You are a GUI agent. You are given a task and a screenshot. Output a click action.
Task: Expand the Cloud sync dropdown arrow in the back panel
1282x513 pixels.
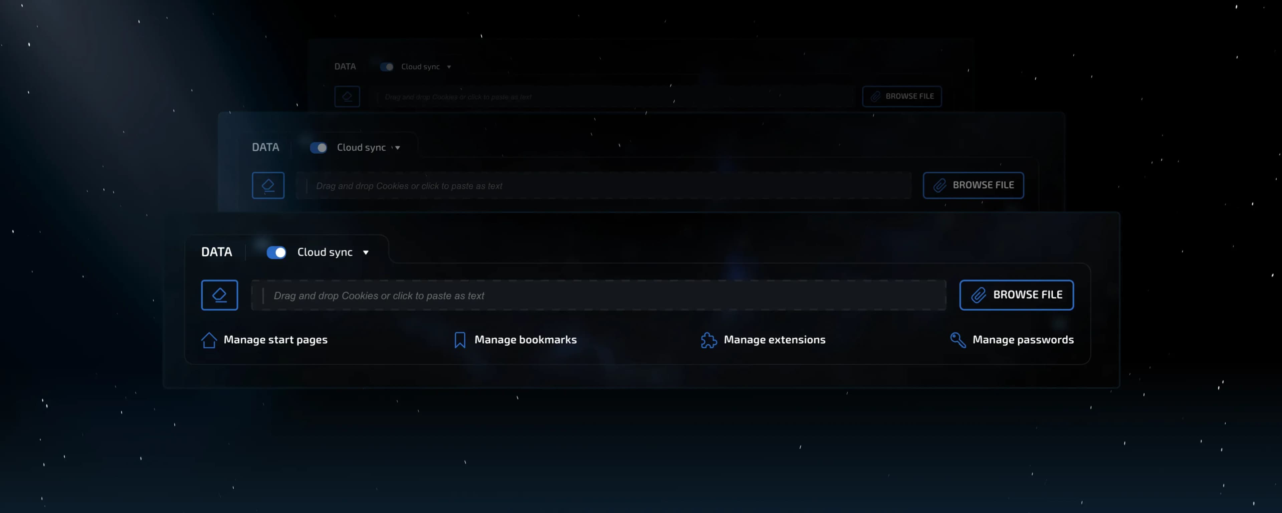[x=449, y=67]
